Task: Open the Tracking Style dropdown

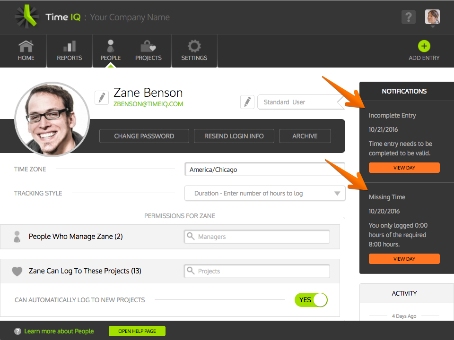Action: (265, 193)
